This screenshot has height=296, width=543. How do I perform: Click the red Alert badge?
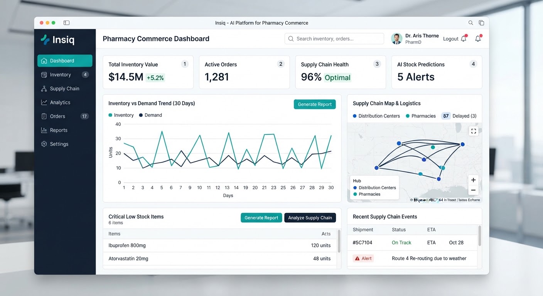(363, 259)
